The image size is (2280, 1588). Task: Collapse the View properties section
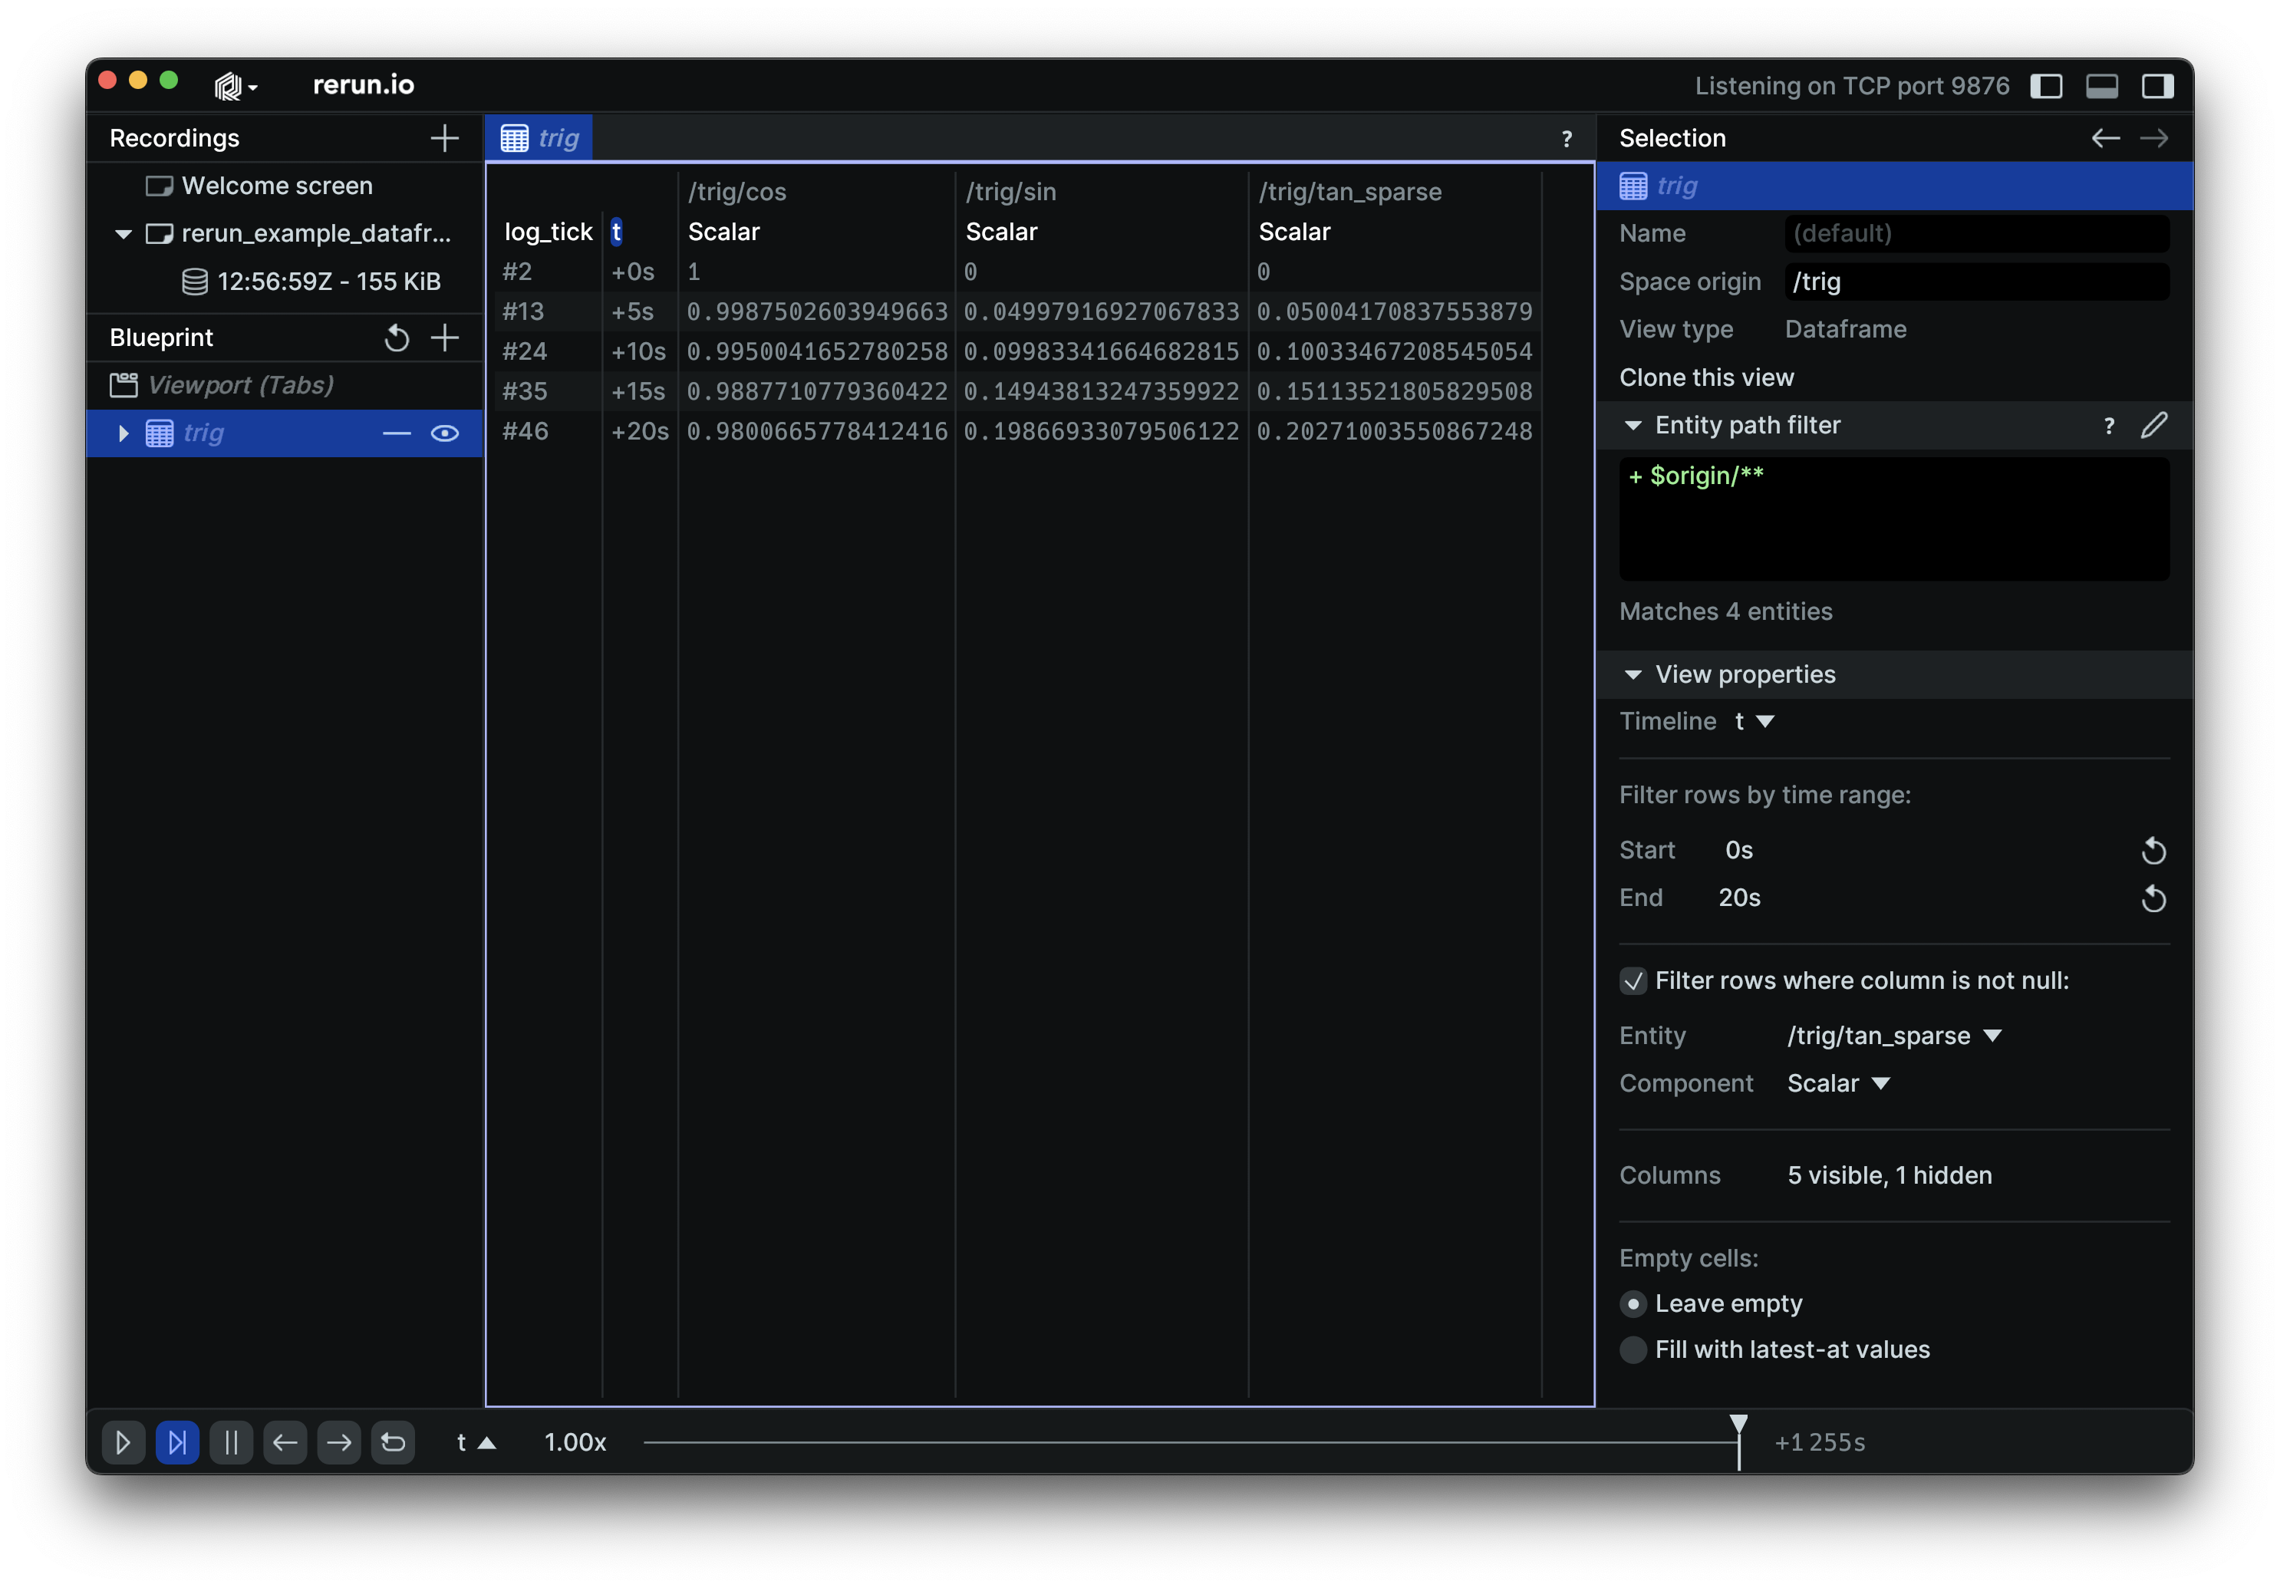click(1633, 675)
